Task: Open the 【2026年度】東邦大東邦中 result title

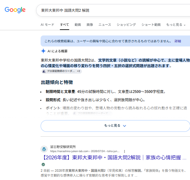Action: click(x=114, y=158)
